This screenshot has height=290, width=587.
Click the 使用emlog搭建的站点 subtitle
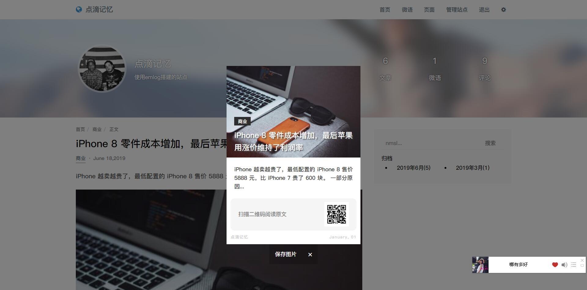[161, 77]
